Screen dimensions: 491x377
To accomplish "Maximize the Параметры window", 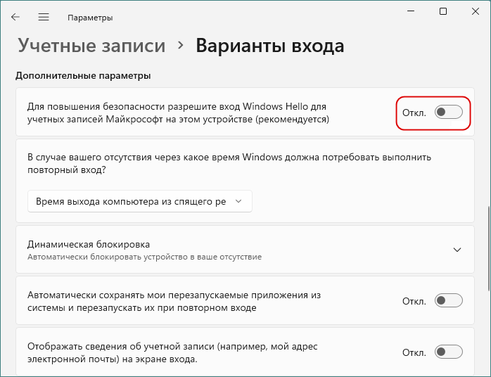I will point(443,11).
